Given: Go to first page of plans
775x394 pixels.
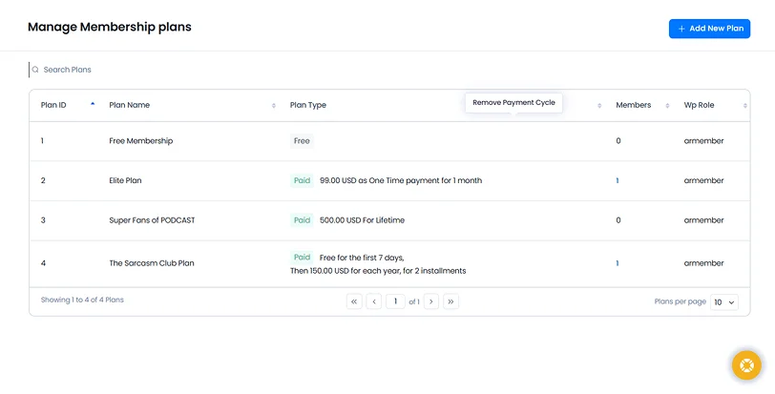Looking at the screenshot, I should (x=354, y=301).
